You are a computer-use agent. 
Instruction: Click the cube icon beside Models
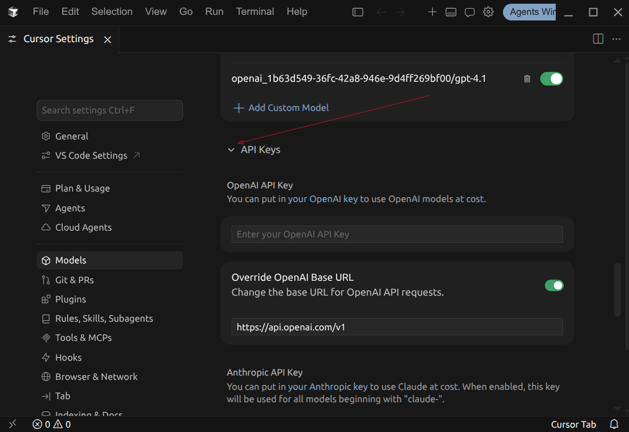pyautogui.click(x=46, y=260)
